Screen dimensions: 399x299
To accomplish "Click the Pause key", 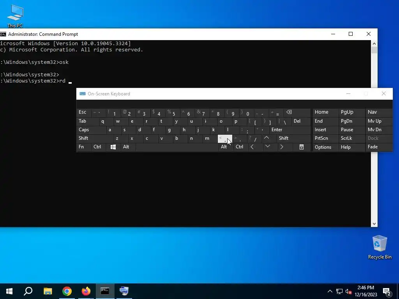I will [x=352, y=130].
